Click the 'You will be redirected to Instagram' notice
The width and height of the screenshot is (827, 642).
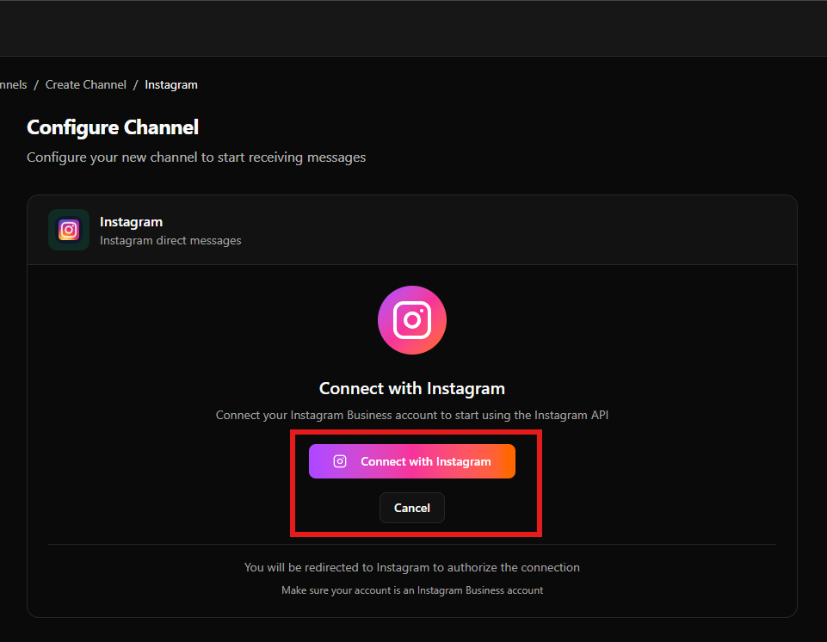click(412, 567)
